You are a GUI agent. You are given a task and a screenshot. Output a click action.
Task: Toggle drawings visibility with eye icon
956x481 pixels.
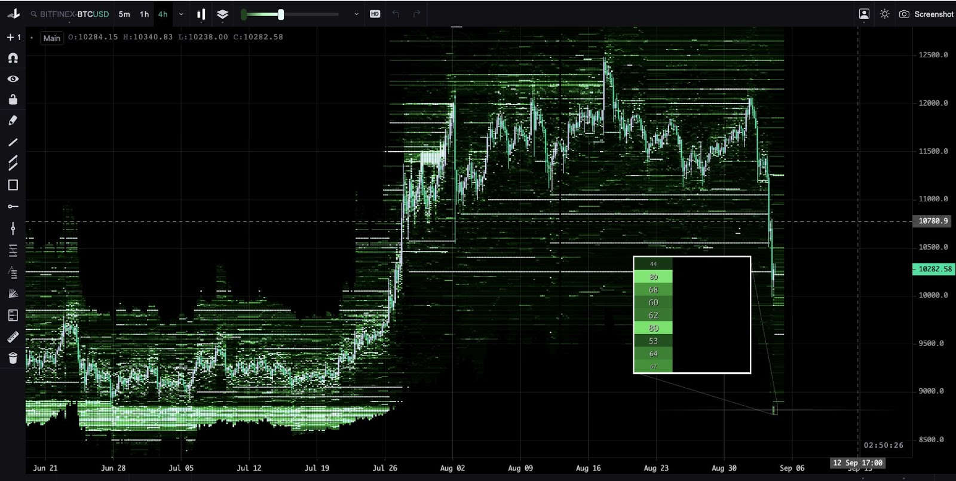(x=13, y=79)
